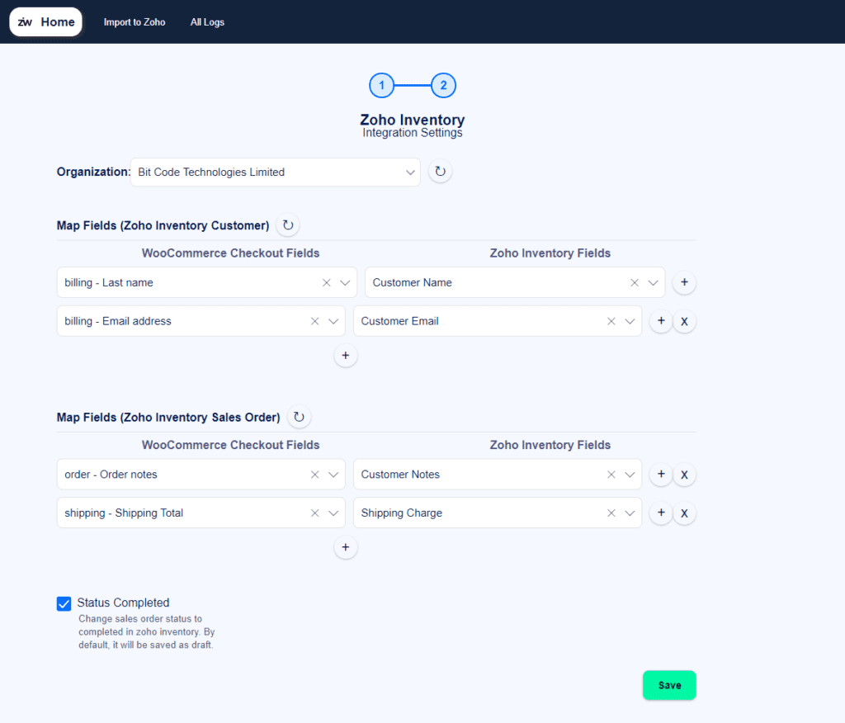Add a new sales order mapping row
This screenshot has width=845, height=723.
[345, 547]
